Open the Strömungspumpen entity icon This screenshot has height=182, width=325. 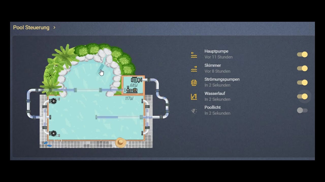click(x=194, y=83)
